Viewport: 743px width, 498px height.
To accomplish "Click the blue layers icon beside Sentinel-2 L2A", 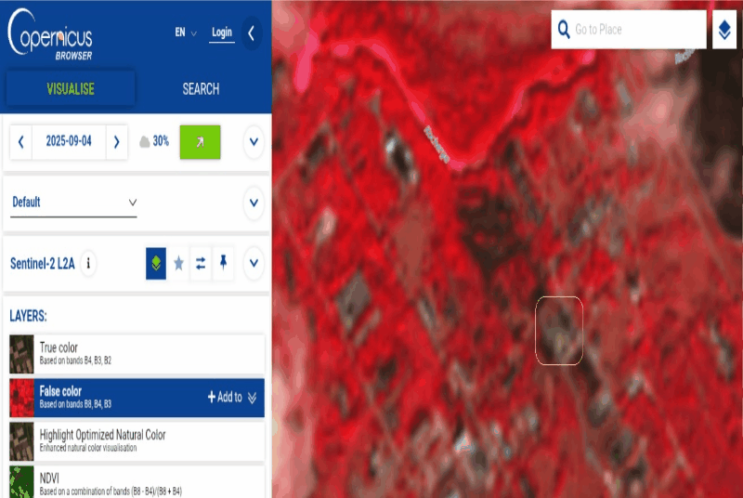I will (x=156, y=264).
